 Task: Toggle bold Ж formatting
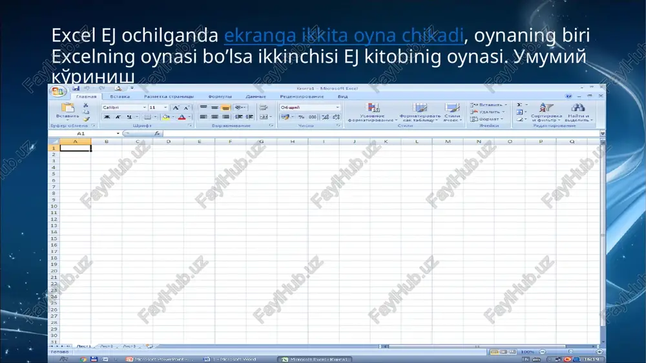point(107,117)
